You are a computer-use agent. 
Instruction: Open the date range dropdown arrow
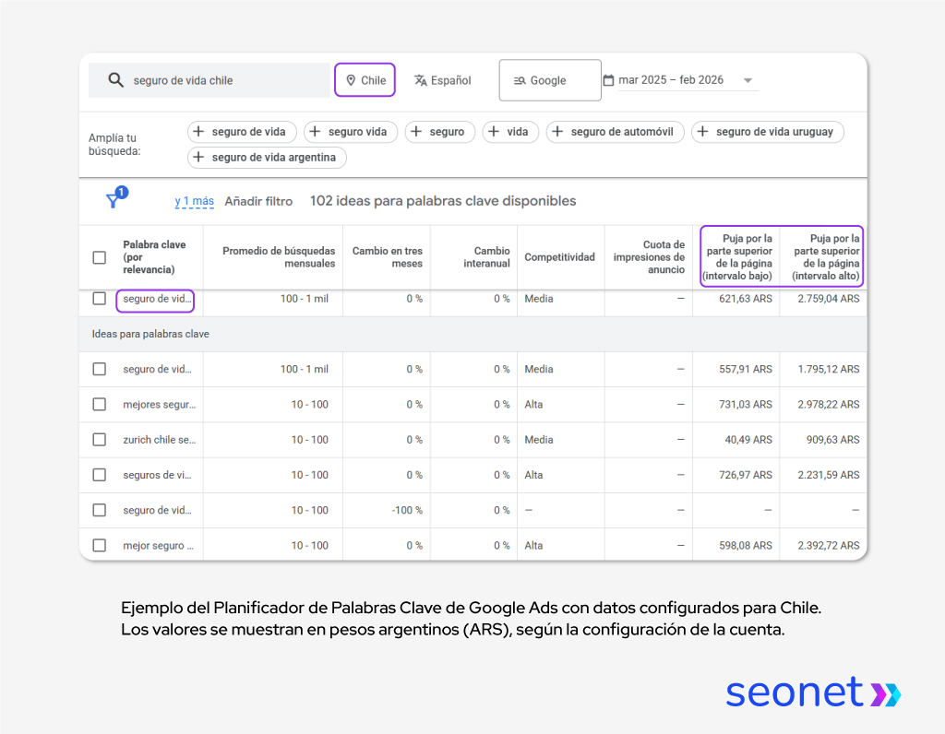(748, 80)
